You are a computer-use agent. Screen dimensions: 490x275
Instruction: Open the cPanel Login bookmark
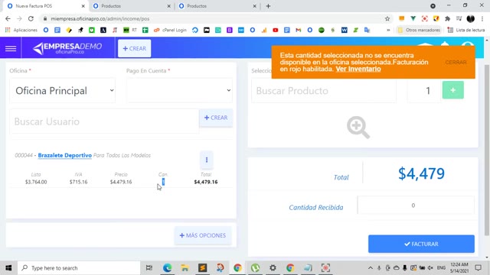pyautogui.click(x=170, y=30)
